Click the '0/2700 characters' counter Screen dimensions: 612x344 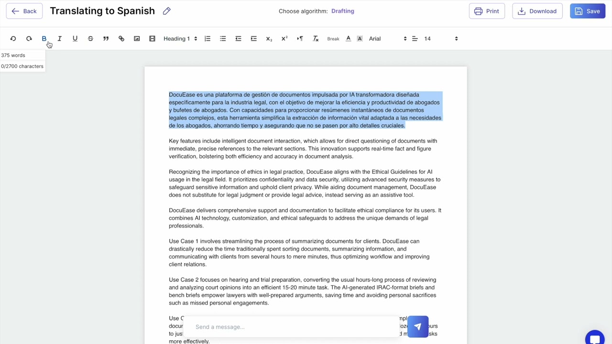click(22, 66)
